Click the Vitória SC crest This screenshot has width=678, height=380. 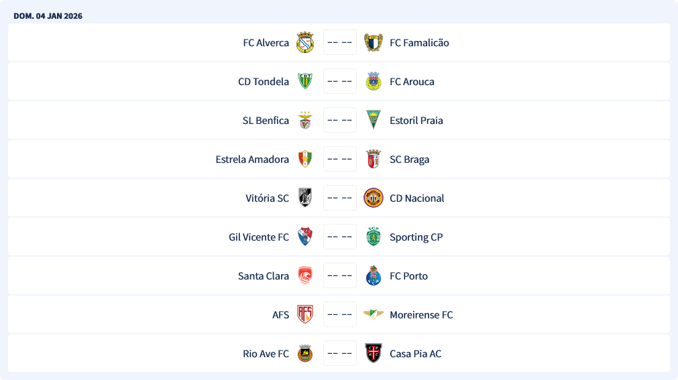[305, 198]
